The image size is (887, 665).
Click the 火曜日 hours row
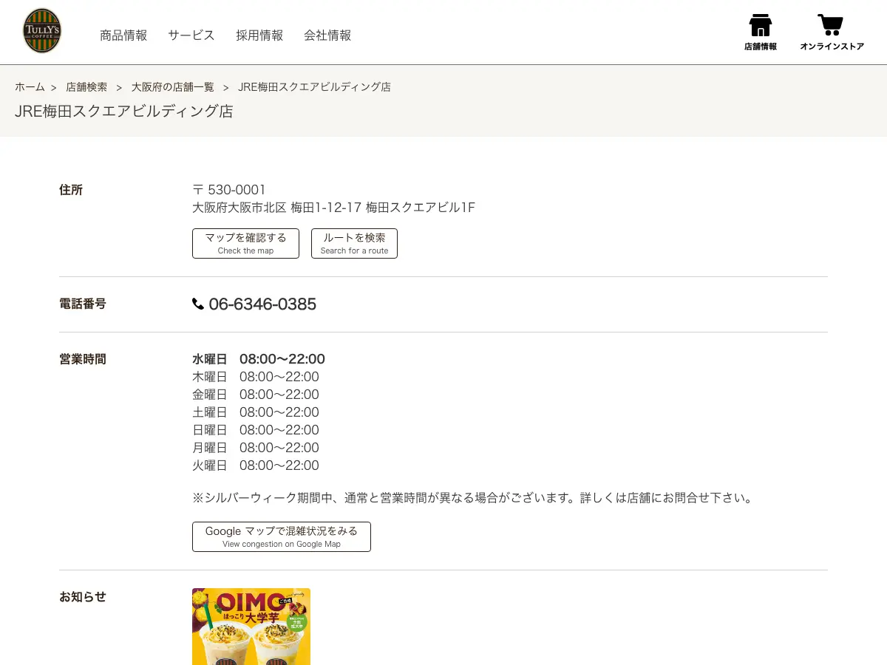click(x=256, y=465)
